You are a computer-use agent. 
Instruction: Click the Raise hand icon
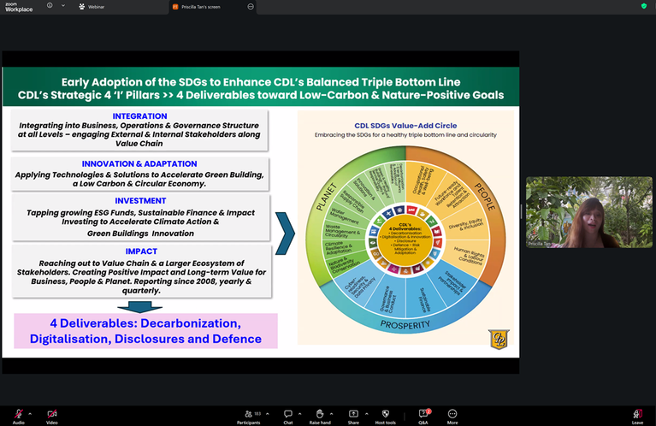pos(320,414)
